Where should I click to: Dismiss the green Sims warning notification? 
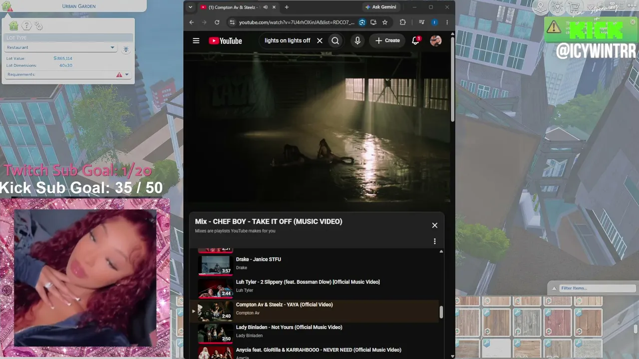633,22
